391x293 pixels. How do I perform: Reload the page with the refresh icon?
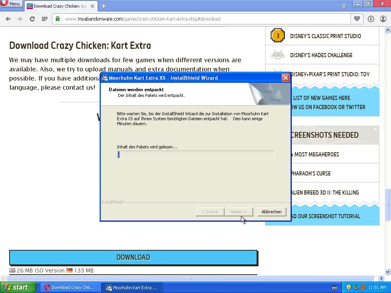(32, 19)
